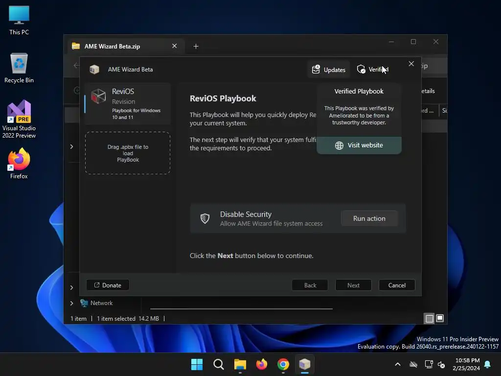The width and height of the screenshot is (501, 376).
Task: Add a new File Explorer tab
Action: click(x=196, y=47)
